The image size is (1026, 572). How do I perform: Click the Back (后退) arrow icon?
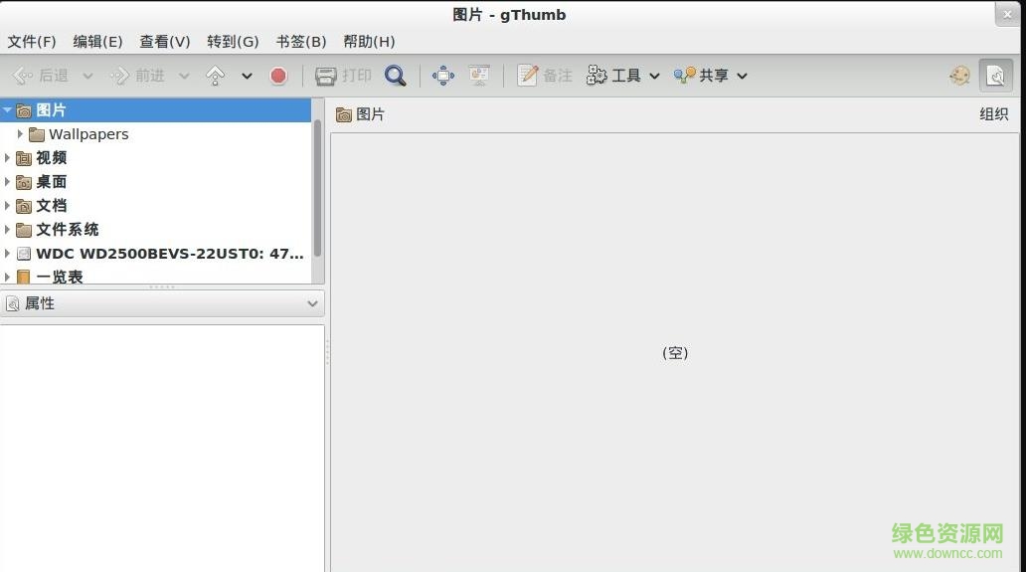point(22,76)
